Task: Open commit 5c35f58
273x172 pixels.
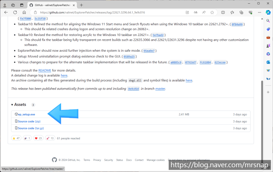Action: pos(40,18)
